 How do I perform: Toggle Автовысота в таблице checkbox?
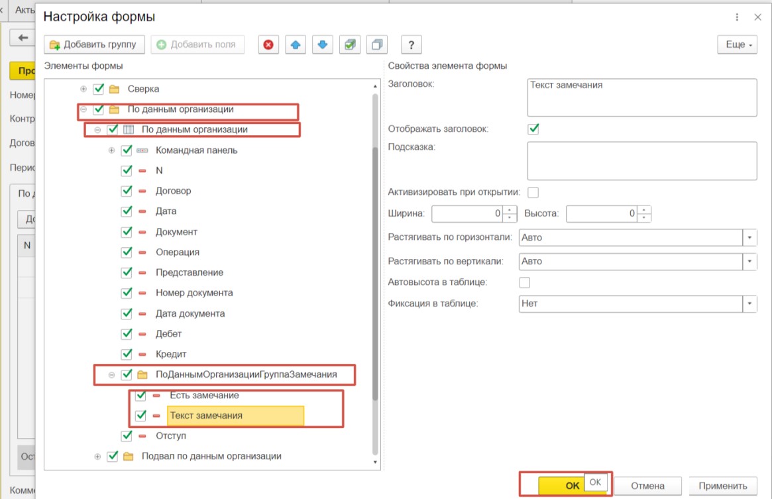(x=525, y=282)
